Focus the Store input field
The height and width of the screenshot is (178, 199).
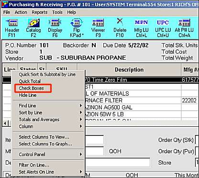point(197,163)
